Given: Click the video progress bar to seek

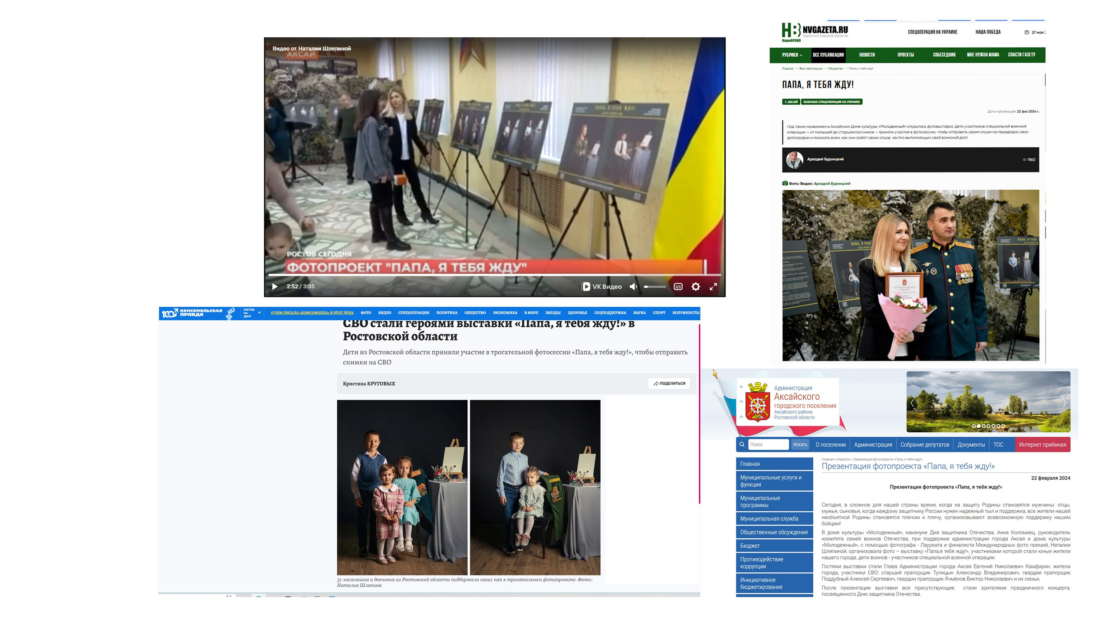Looking at the screenshot, I should 477,274.
